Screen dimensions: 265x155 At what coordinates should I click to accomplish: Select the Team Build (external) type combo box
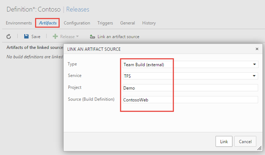[x=190, y=64]
